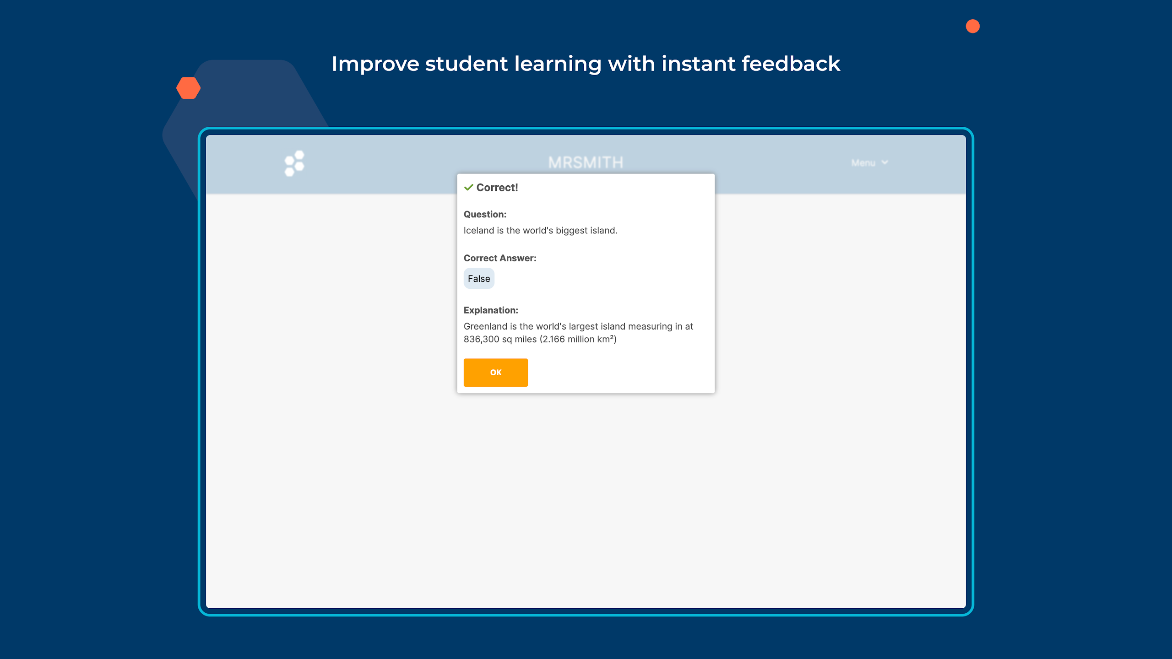
Task: Select the False answer chip
Action: point(479,279)
